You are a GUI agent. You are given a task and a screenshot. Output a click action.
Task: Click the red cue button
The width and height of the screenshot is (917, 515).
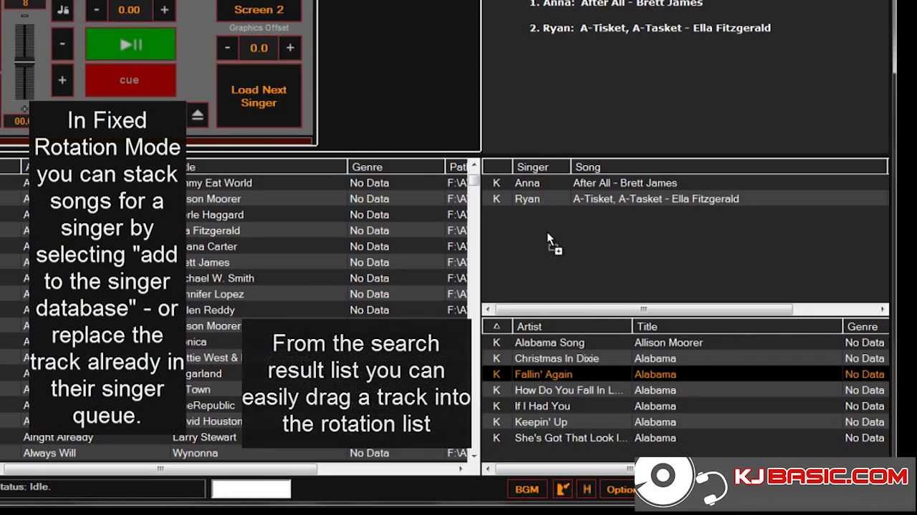point(130,80)
